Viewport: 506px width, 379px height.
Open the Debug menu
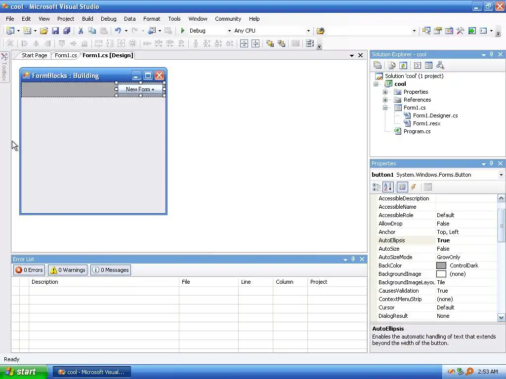click(x=108, y=19)
